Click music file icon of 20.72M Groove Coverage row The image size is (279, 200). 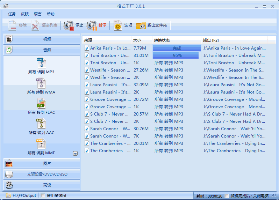[87, 99]
